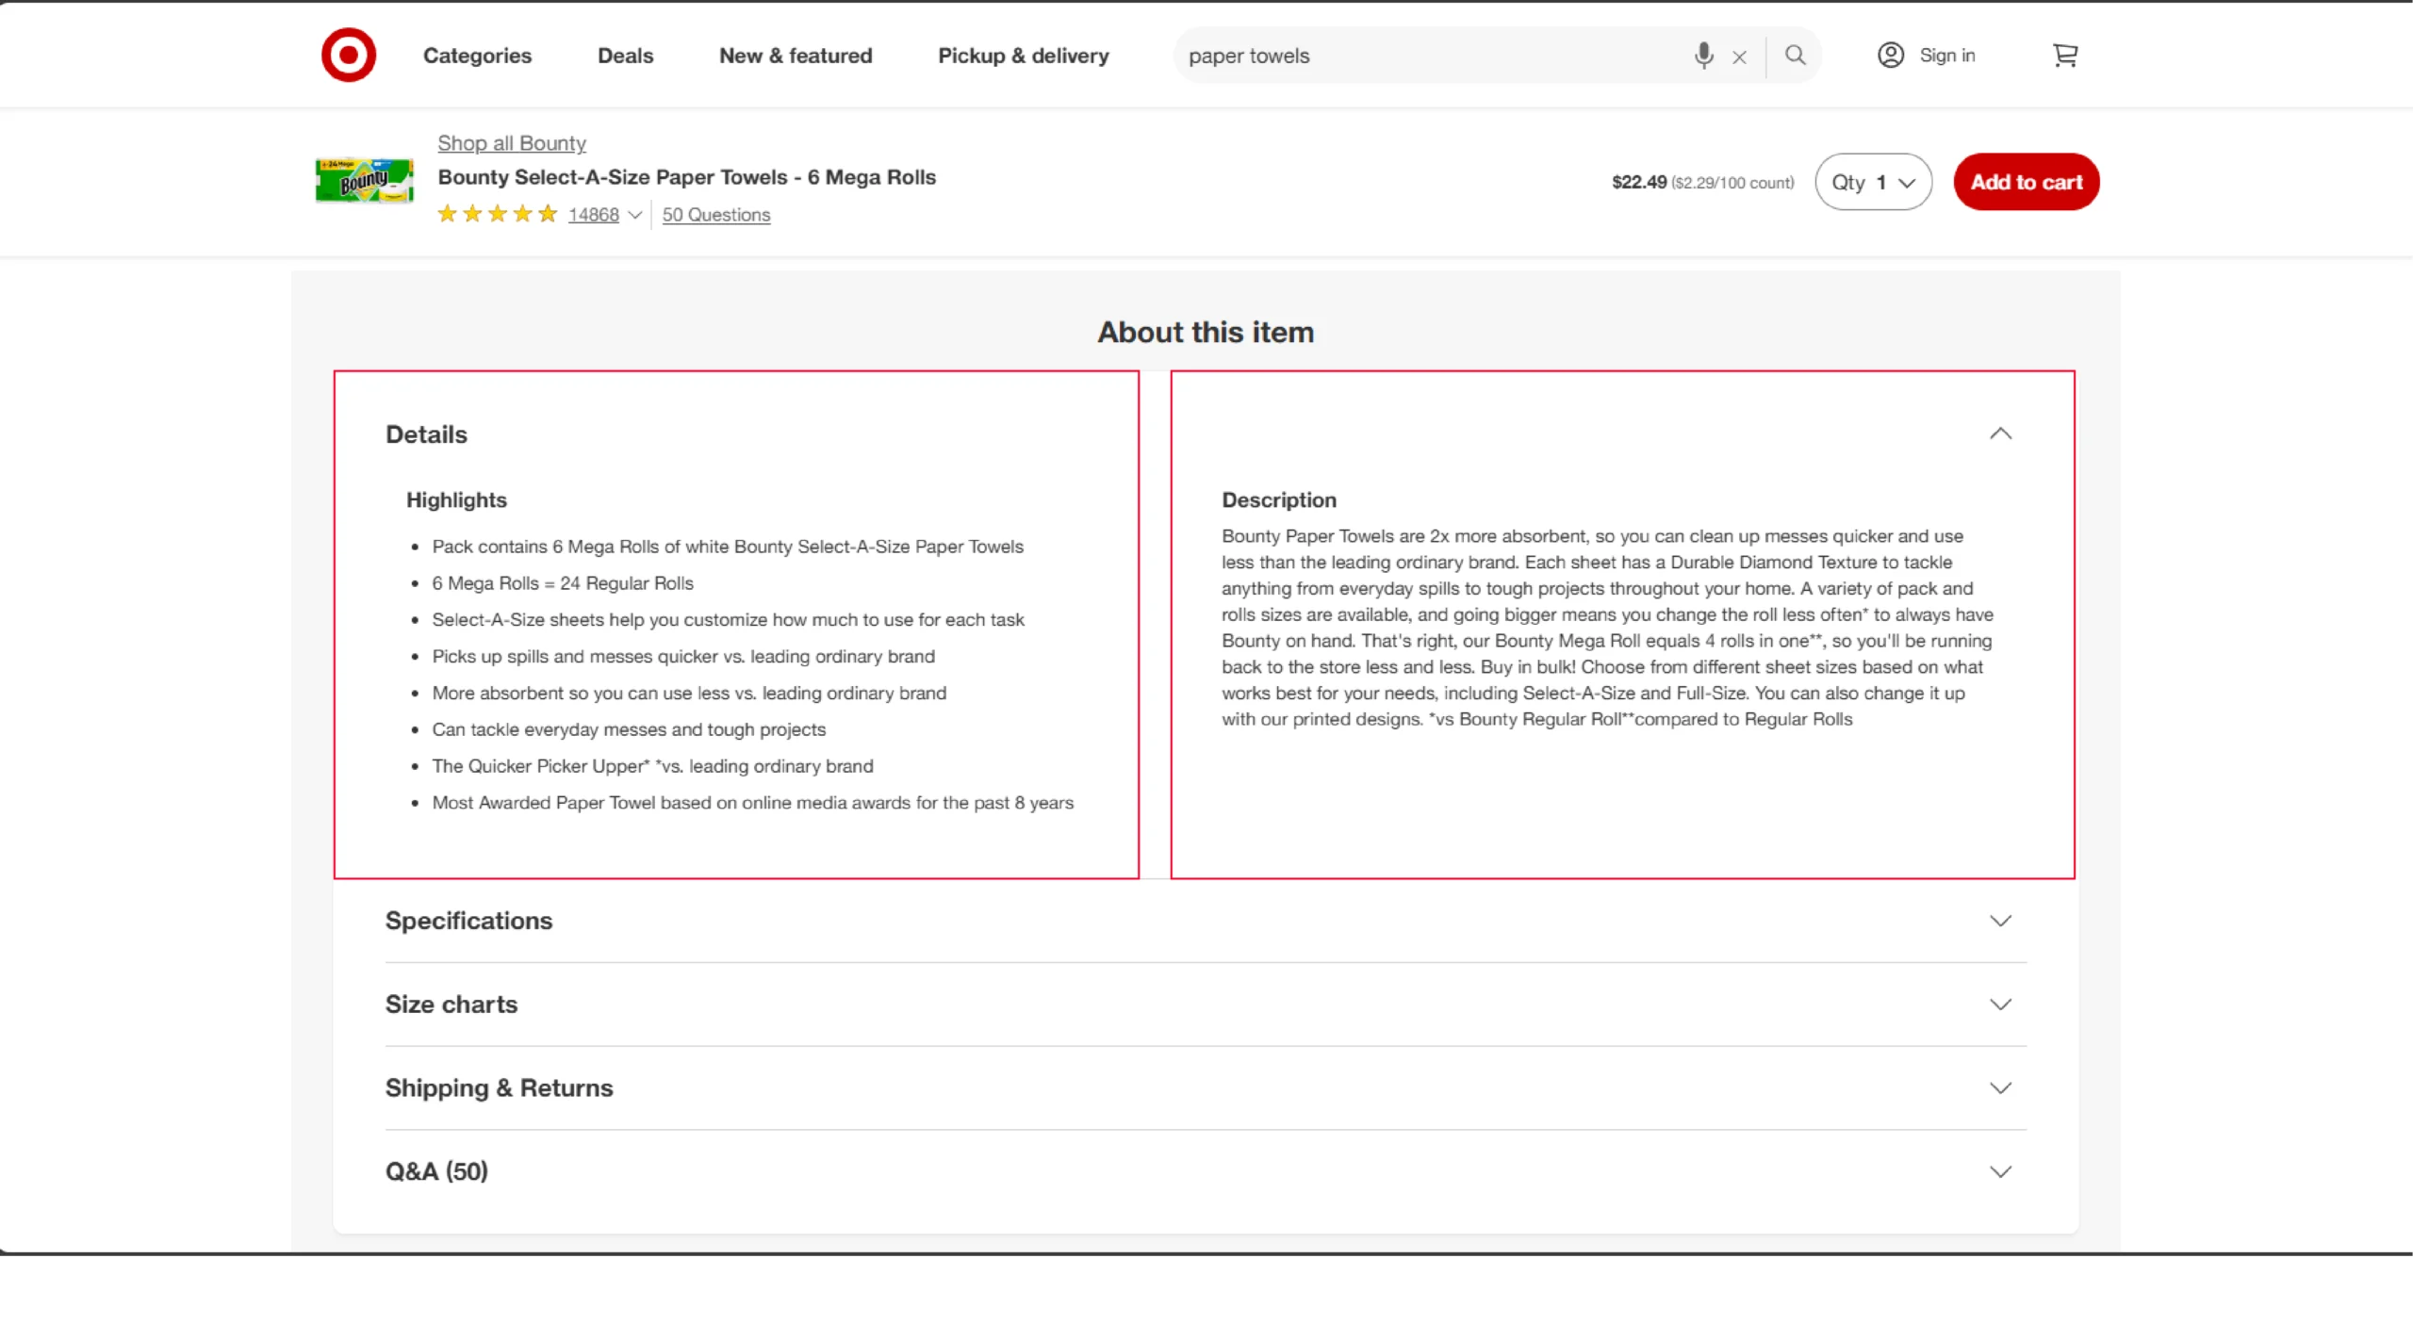Open the 14868 ratings link

pos(593,215)
